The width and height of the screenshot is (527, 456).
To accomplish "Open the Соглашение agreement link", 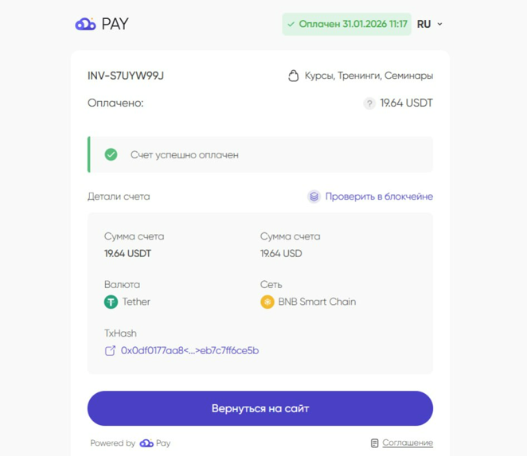I will click(408, 443).
